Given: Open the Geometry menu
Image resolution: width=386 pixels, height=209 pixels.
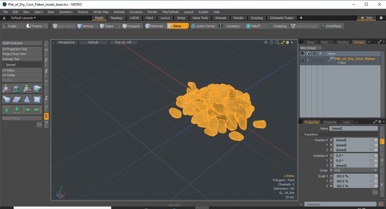Looking at the screenshot, I should [x=66, y=12].
